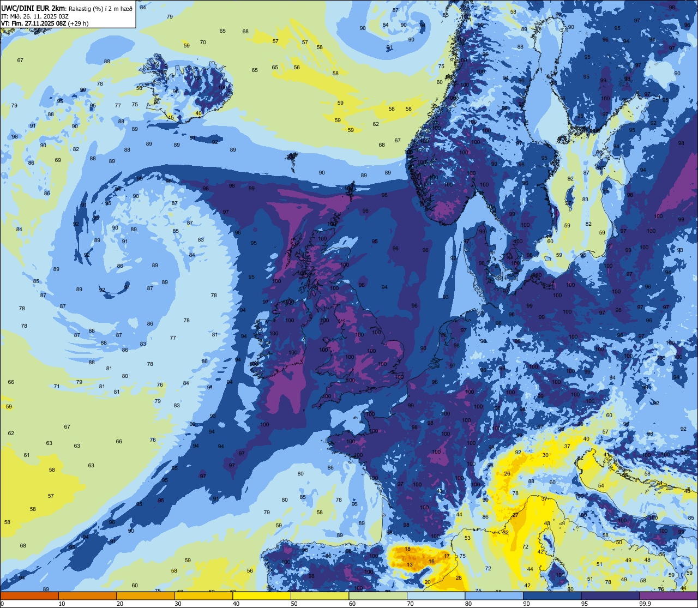Click the pale blue legend segment between 70 and 80

(436, 595)
